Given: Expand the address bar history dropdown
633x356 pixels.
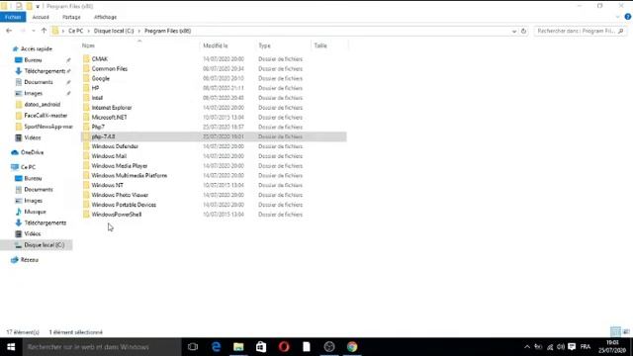Looking at the screenshot, I should tap(514, 31).
